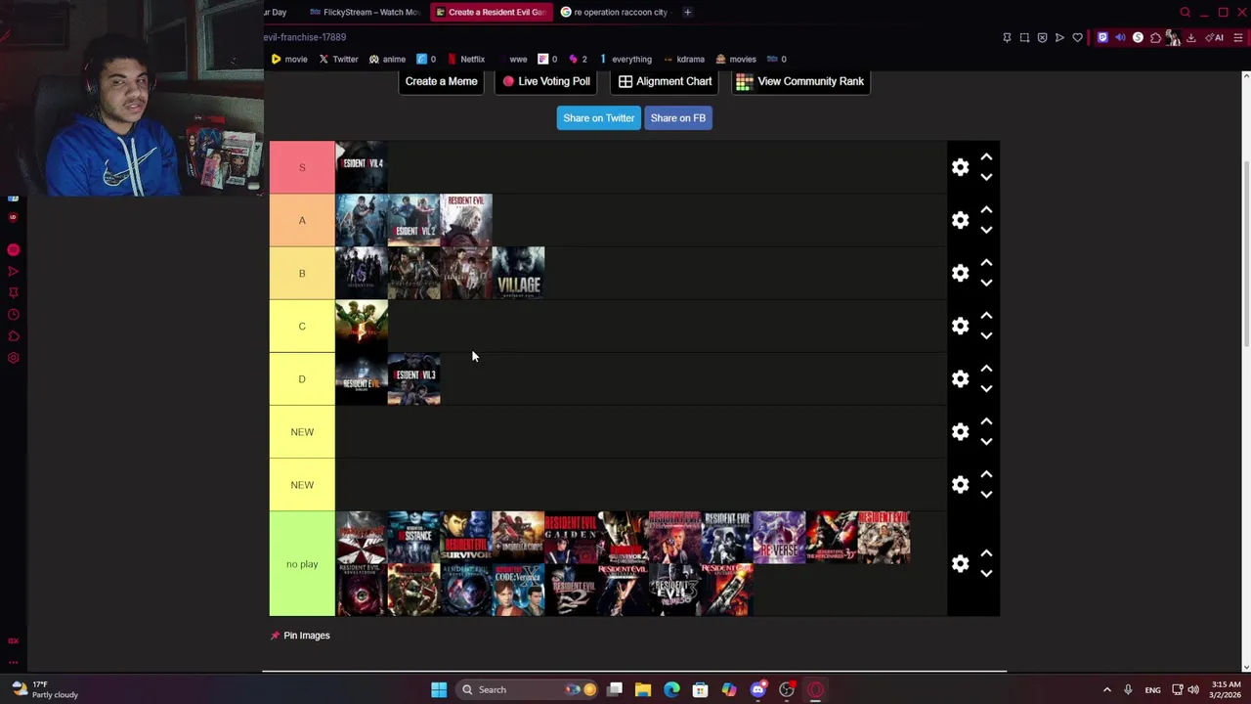Screen dimensions: 1251x704
Task: Move the C tier row up
Action: point(986,316)
